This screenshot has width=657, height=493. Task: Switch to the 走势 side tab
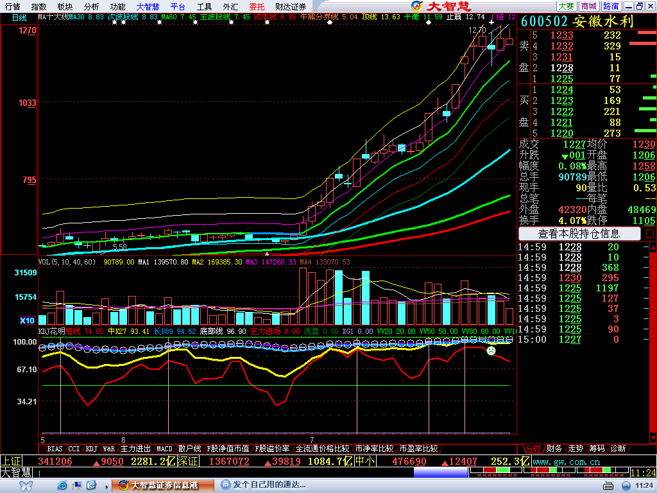[x=576, y=449]
